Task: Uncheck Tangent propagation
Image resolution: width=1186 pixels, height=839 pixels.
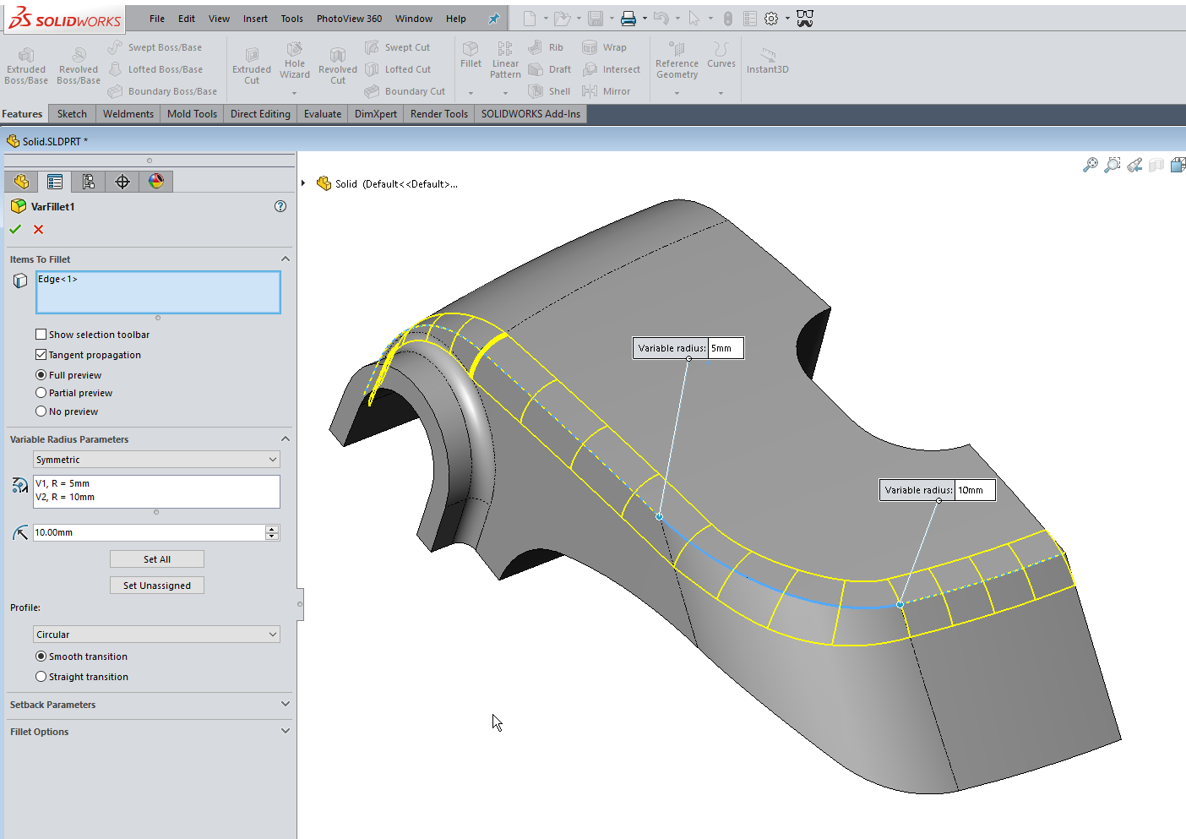Action: (x=41, y=355)
